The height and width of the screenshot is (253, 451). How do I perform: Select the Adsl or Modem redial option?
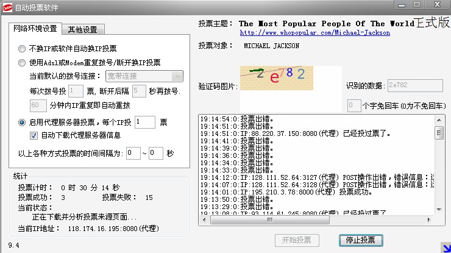22,62
